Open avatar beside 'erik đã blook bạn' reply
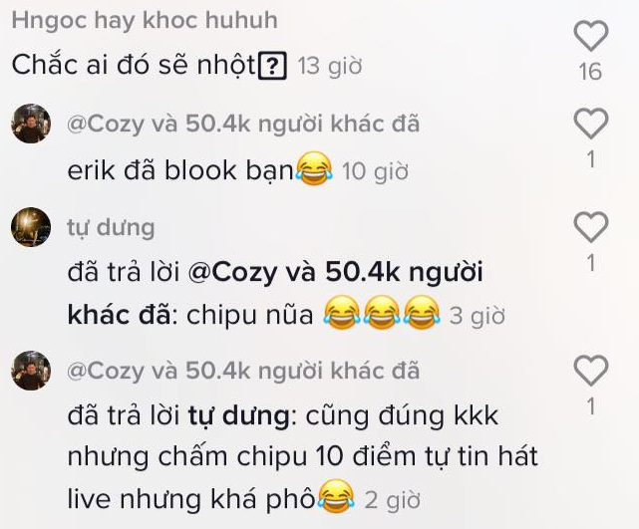 [x=31, y=124]
